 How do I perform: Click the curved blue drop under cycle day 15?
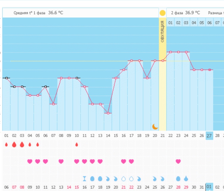(116, 179)
